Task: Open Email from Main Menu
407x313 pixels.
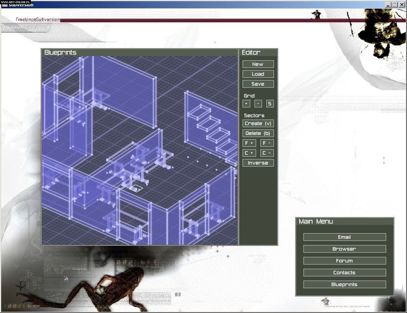Action: [345, 237]
